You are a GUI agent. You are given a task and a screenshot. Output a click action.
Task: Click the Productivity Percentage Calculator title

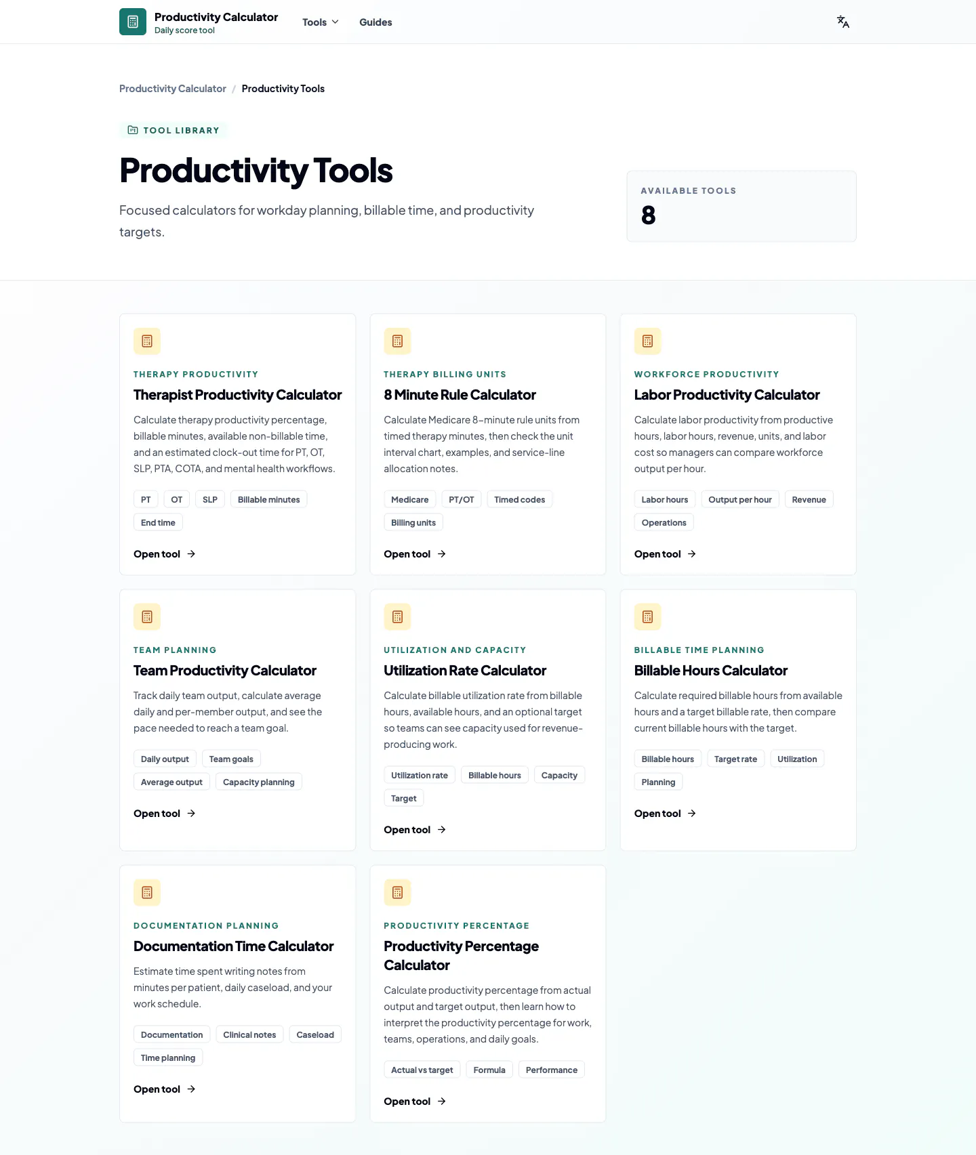pos(461,956)
